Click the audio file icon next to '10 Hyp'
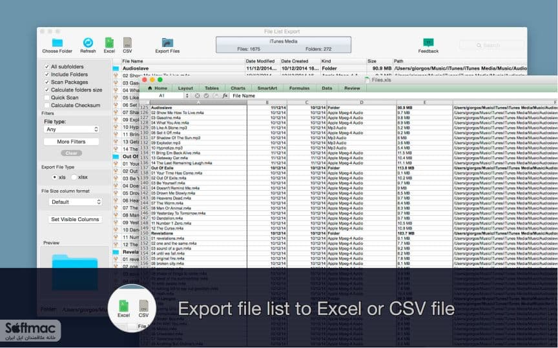The height and width of the screenshot is (348, 558). coord(116,127)
